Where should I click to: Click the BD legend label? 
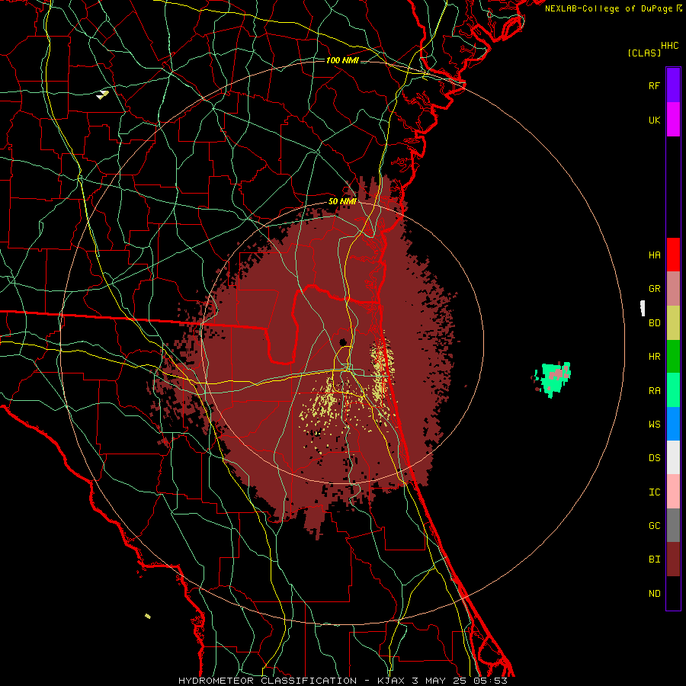pos(654,323)
